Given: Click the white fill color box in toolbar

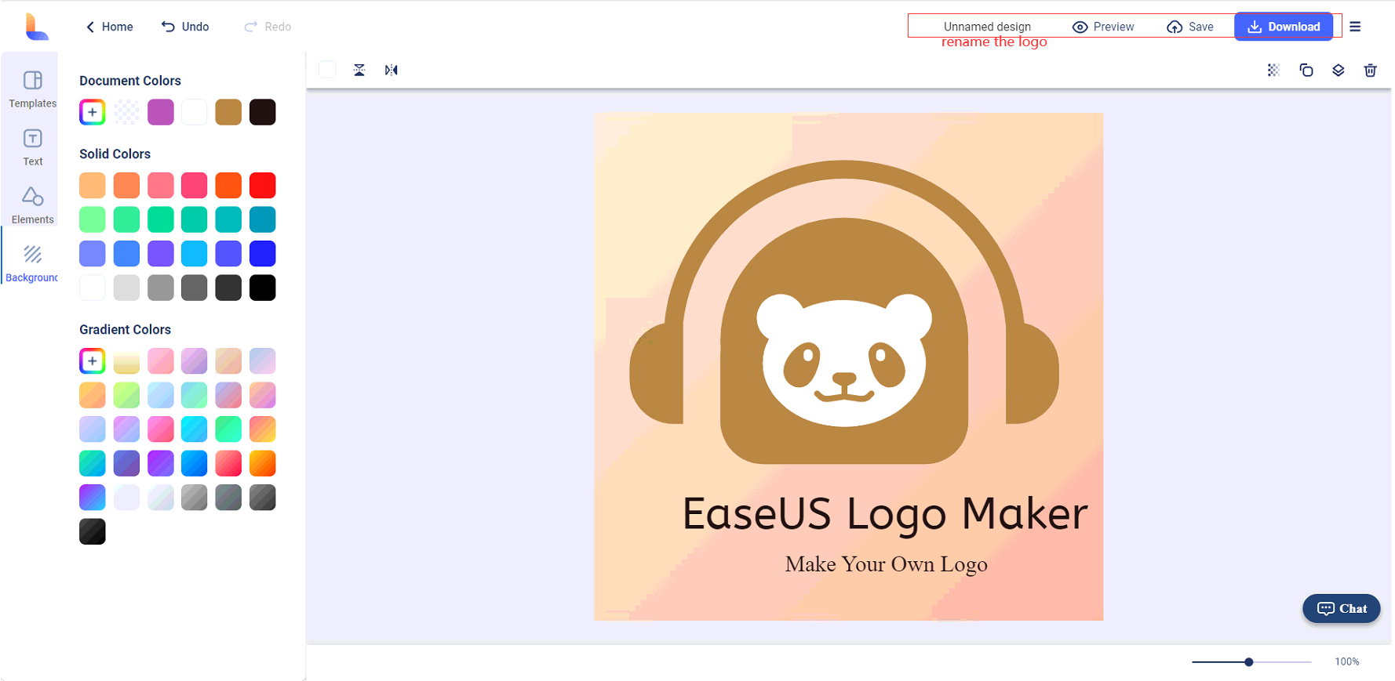Looking at the screenshot, I should [327, 70].
